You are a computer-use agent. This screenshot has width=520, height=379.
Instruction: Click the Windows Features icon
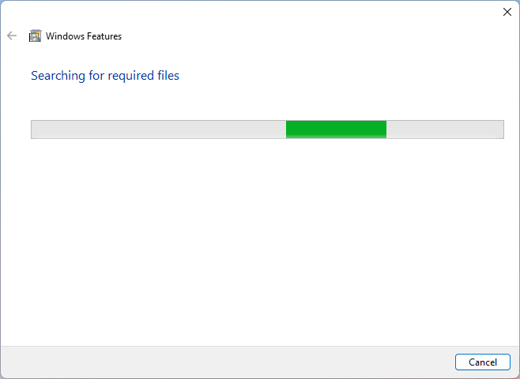[x=35, y=36]
